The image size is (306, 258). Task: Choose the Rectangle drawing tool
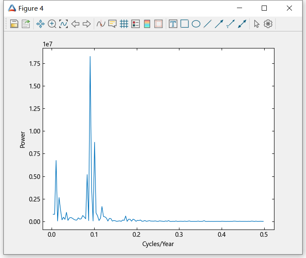[185, 24]
